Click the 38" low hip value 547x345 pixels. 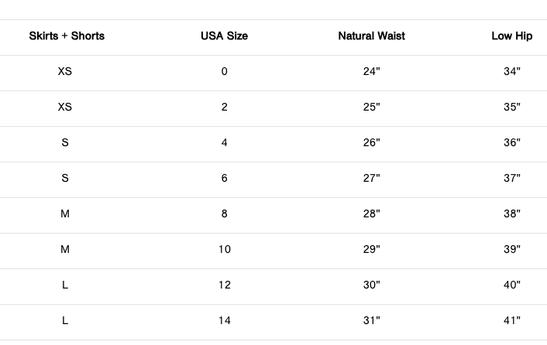click(x=511, y=214)
